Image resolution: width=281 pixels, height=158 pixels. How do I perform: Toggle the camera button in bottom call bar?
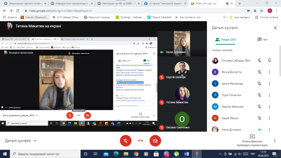pyautogui.click(x=155, y=141)
